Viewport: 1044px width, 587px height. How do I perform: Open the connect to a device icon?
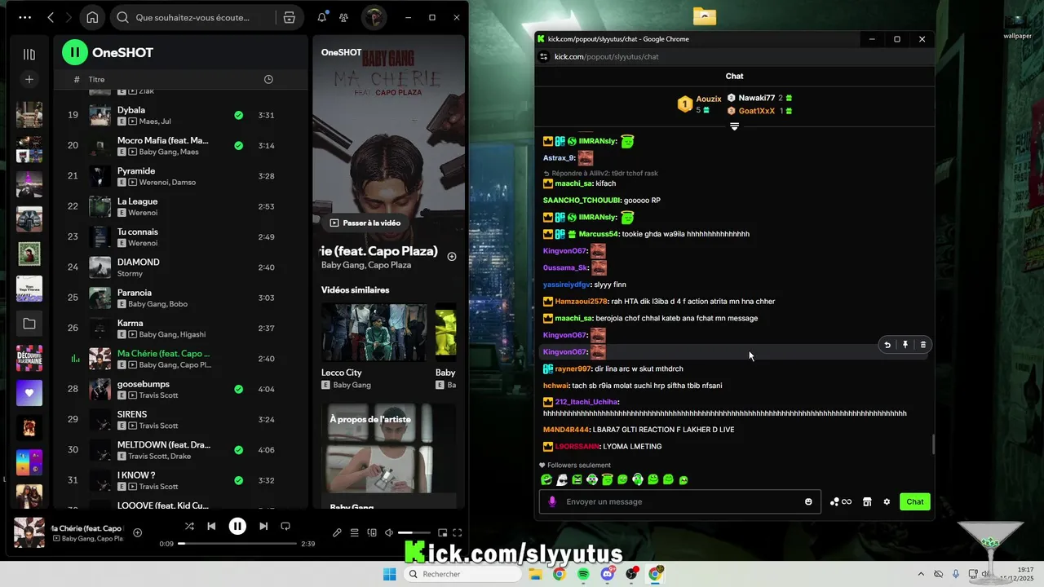372,532
